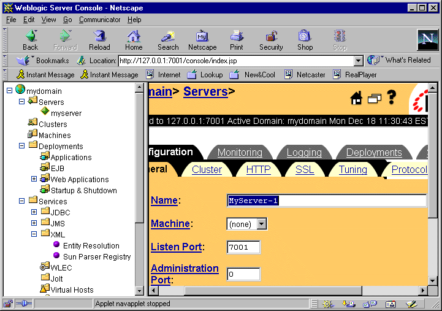
Task: Open the Location URL history dropdown
Action: [x=358, y=61]
